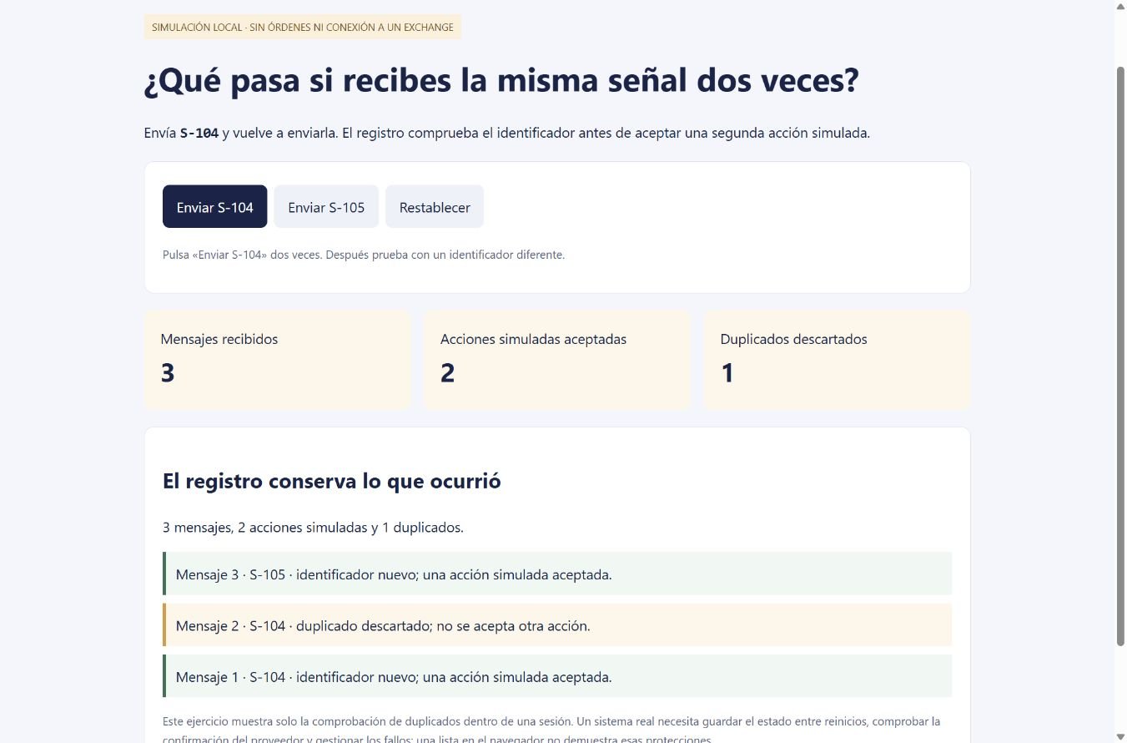Click the Enviar S-105 button
The width and height of the screenshot is (1127, 743).
pos(326,206)
